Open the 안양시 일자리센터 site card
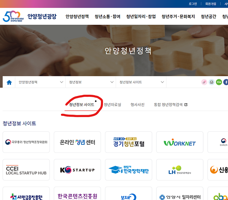Screen dimensions: 228x200 click(180, 193)
